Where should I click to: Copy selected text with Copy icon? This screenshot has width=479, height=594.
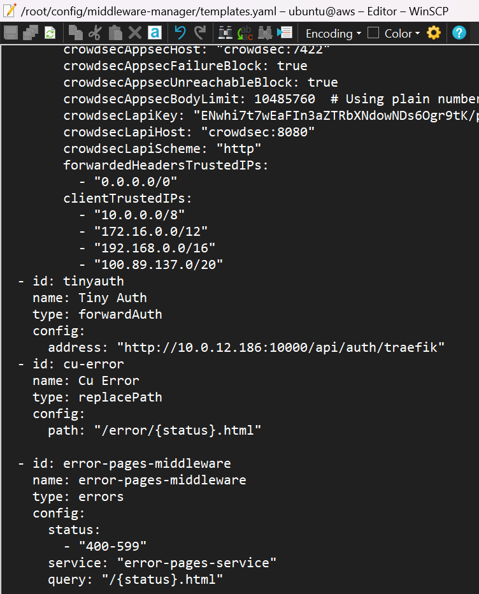[76, 33]
